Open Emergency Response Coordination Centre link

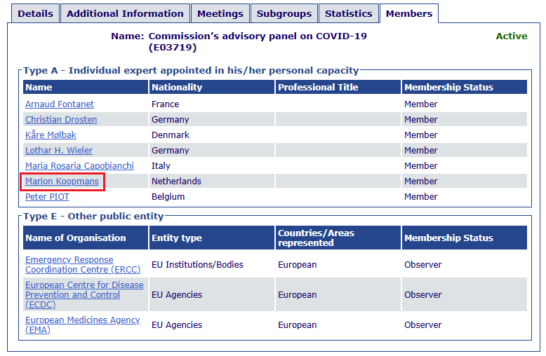[83, 265]
